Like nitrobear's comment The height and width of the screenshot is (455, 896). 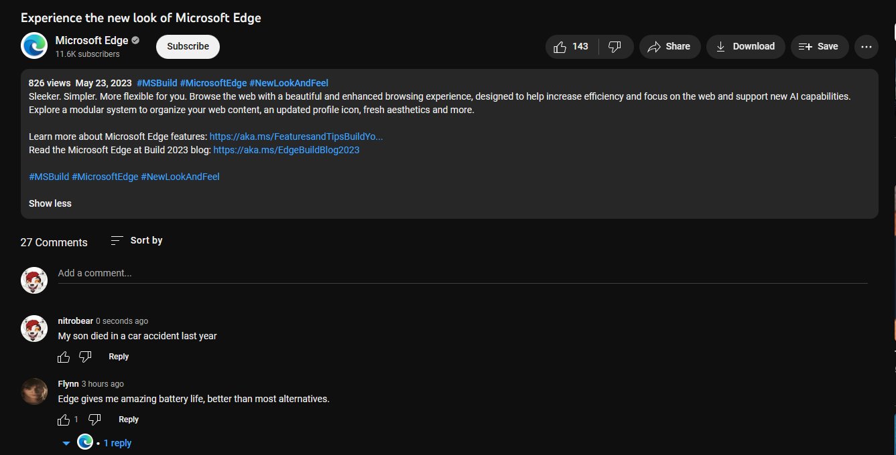64,357
